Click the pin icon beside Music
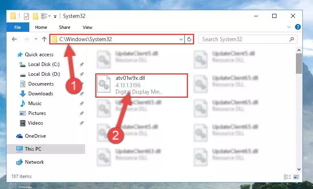 coord(82,103)
